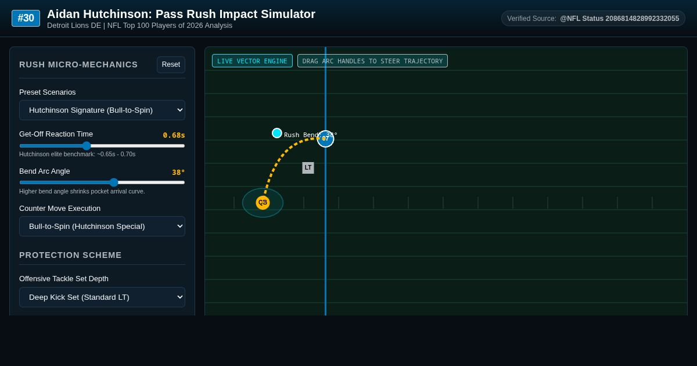
Task: Click the DRAG ARC HANDLES TO STEER TRAJECTORY label
Action: tap(372, 61)
